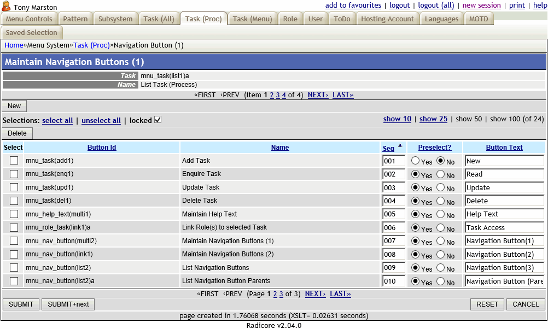548x329 pixels.
Task: Switch to the Hosting Account tab
Action: tap(387, 18)
